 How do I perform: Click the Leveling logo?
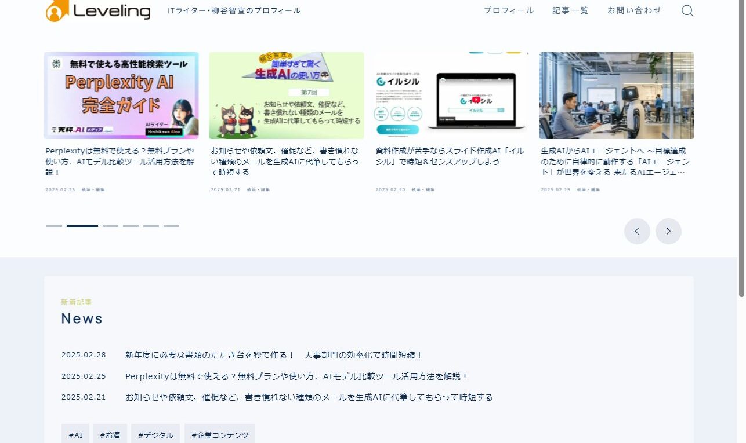pos(98,10)
